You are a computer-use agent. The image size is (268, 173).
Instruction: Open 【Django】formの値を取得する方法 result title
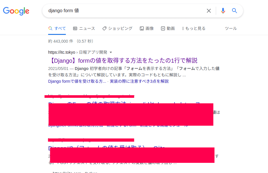click(x=123, y=60)
